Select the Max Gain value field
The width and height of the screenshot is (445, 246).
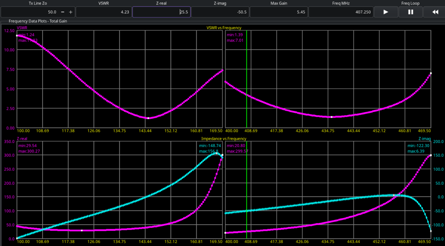coord(279,12)
